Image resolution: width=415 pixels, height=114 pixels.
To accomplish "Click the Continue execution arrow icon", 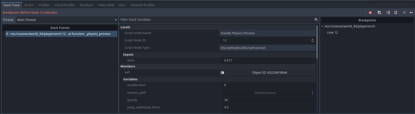I will point(411,12).
